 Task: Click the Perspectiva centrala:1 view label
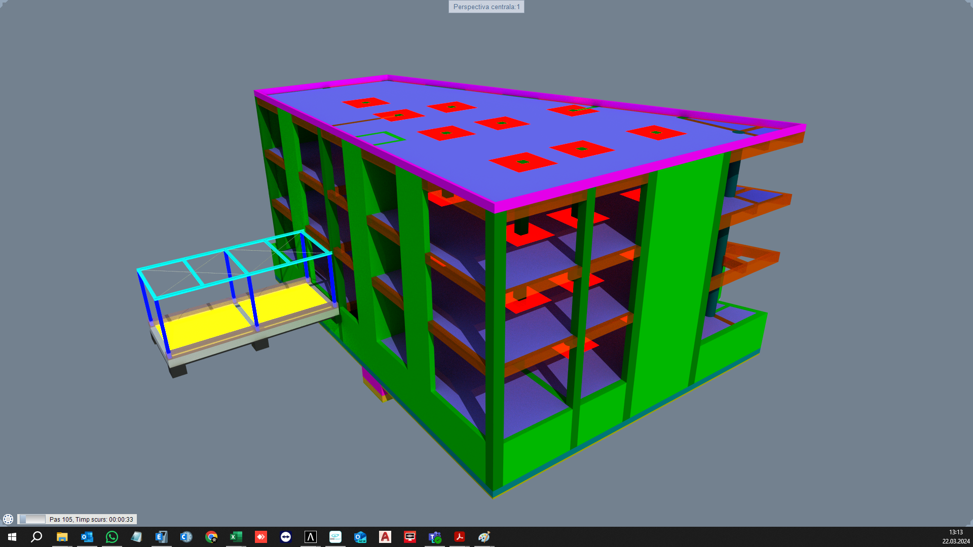click(486, 7)
